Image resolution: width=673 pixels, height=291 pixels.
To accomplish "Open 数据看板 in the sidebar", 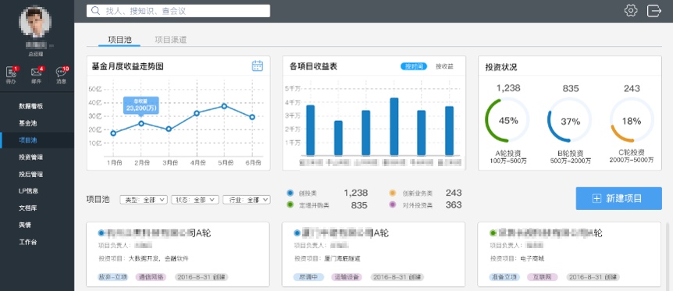I will click(x=31, y=106).
